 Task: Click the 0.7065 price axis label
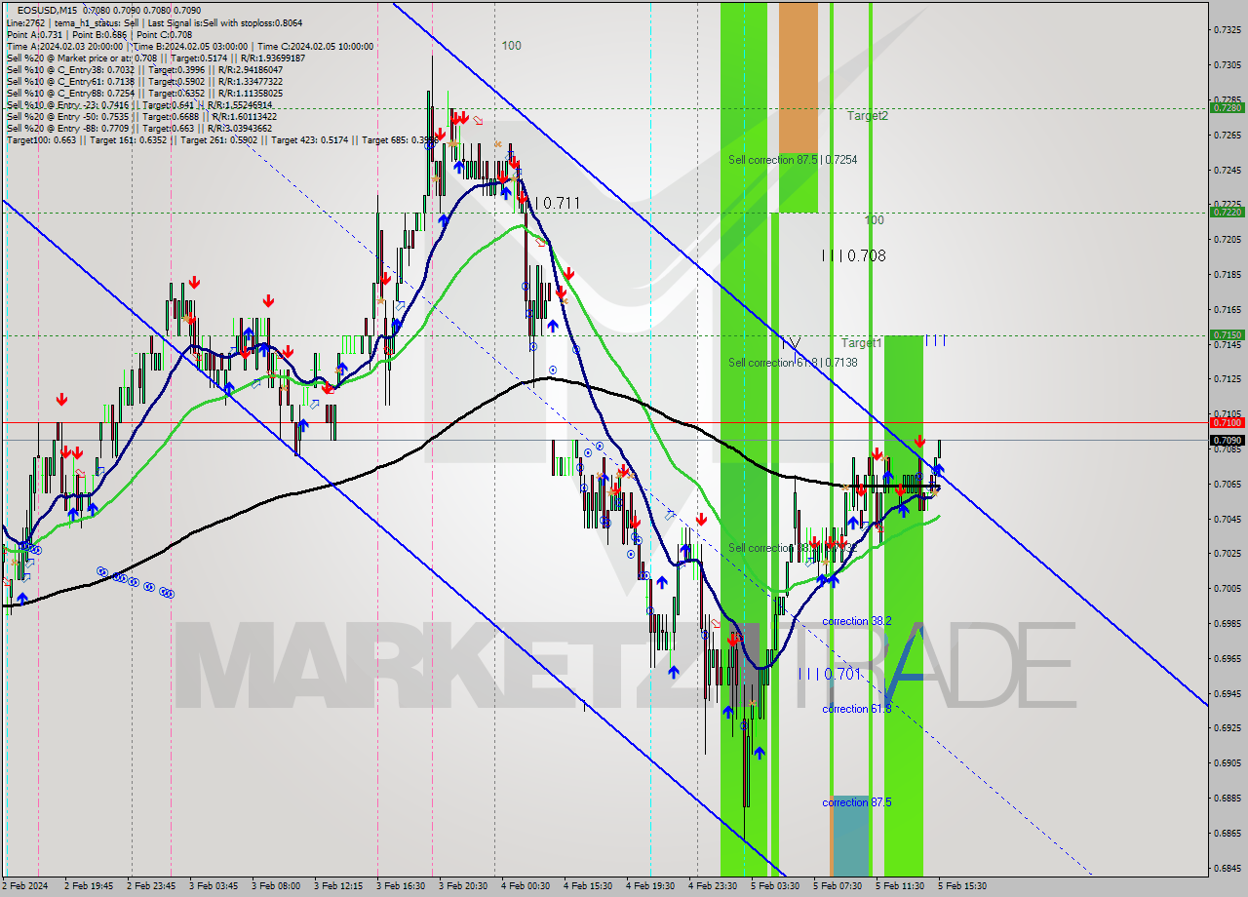pyautogui.click(x=1227, y=484)
